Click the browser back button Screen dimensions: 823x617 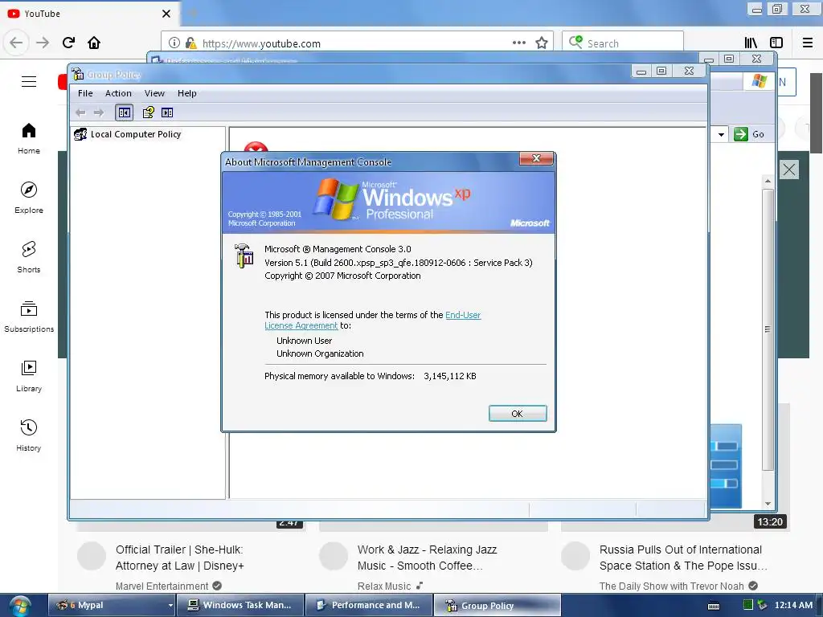[x=16, y=43]
